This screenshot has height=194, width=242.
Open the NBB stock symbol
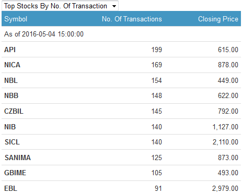click(x=11, y=96)
